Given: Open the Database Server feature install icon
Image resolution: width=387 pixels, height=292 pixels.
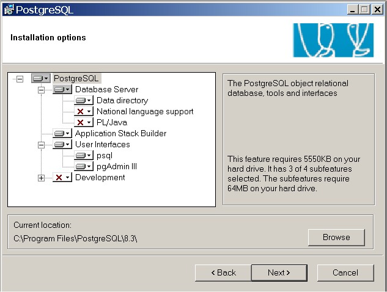Looking at the screenshot, I should point(62,89).
